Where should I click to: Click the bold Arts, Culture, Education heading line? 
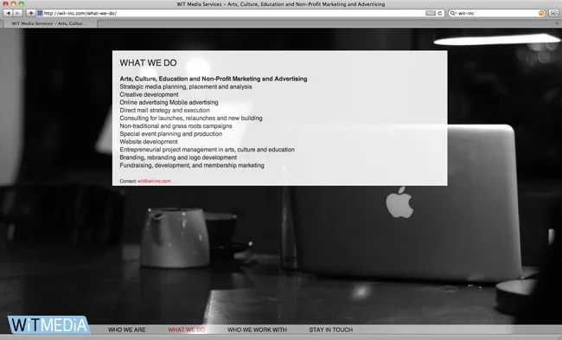[214, 79]
